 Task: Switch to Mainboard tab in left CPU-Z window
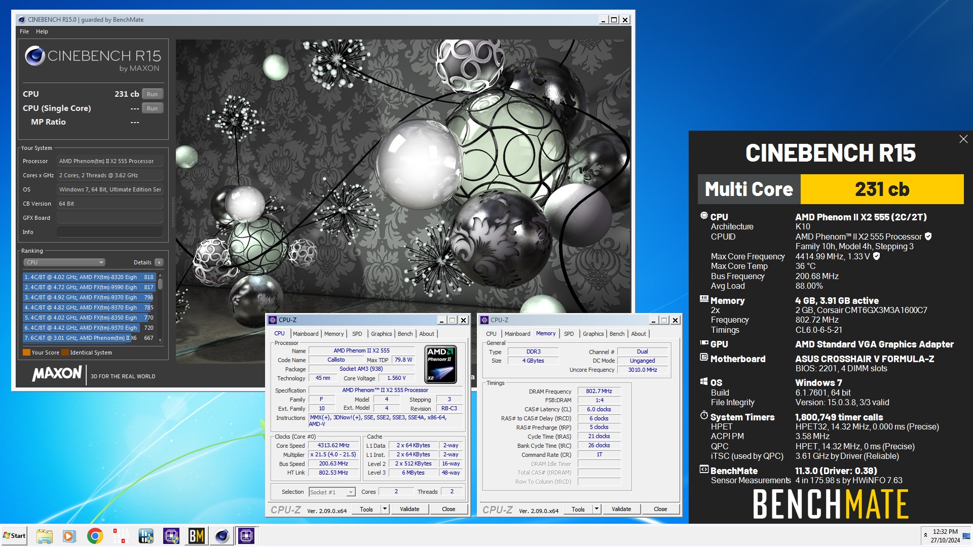click(x=306, y=334)
